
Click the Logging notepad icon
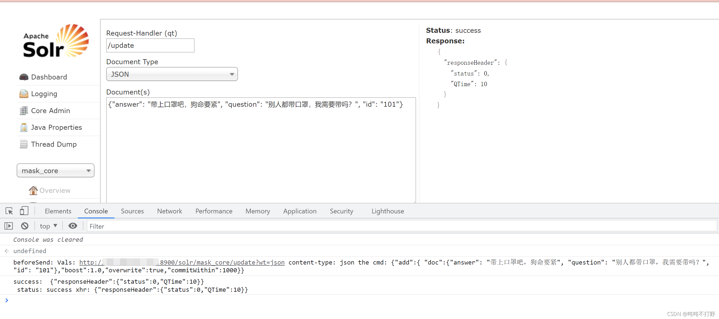tap(24, 94)
